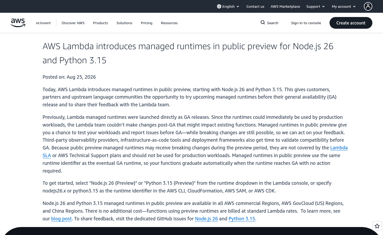Viewport: 383px width, 235px height.
Task: Open the Discover AWS menu
Action: click(73, 23)
